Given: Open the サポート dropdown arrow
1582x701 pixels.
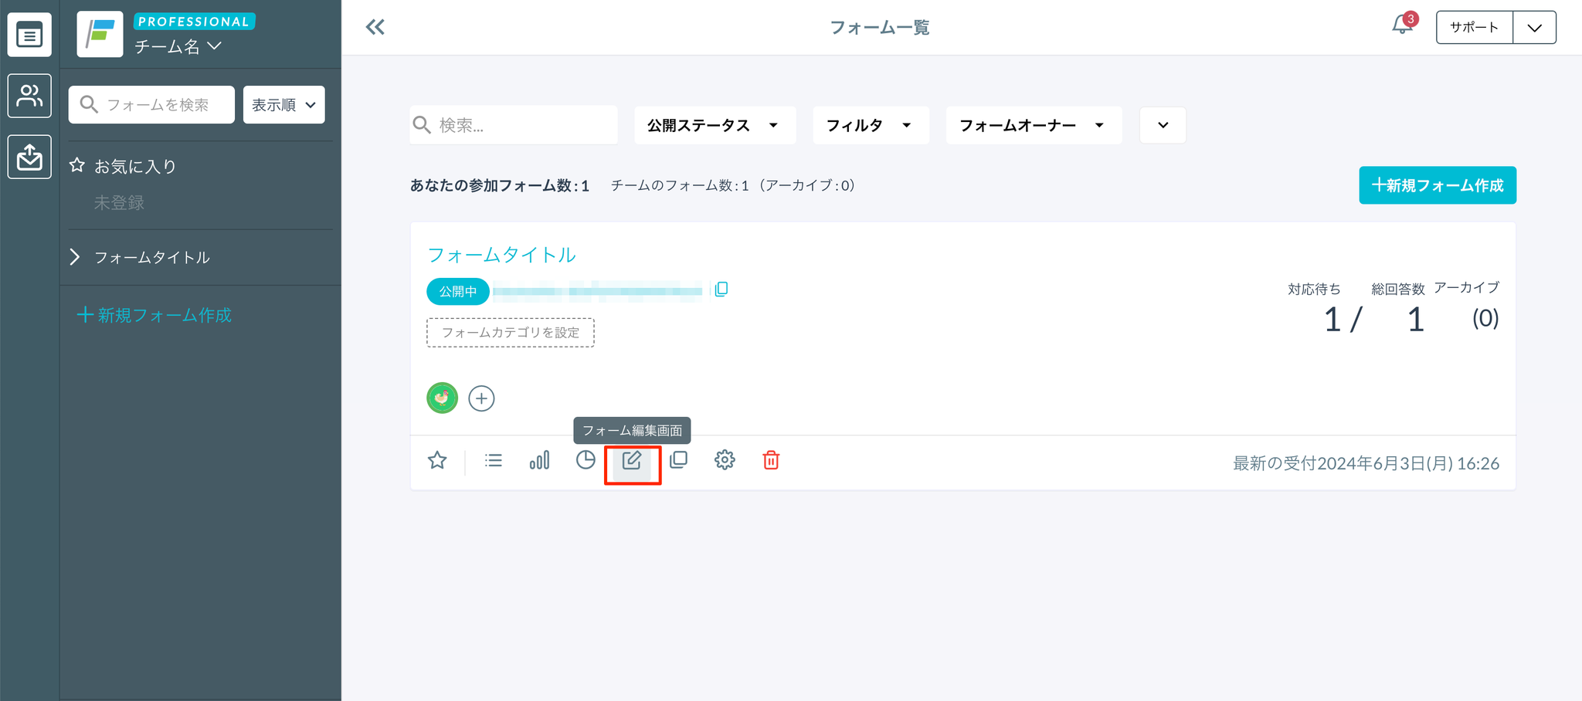Looking at the screenshot, I should click(1534, 28).
